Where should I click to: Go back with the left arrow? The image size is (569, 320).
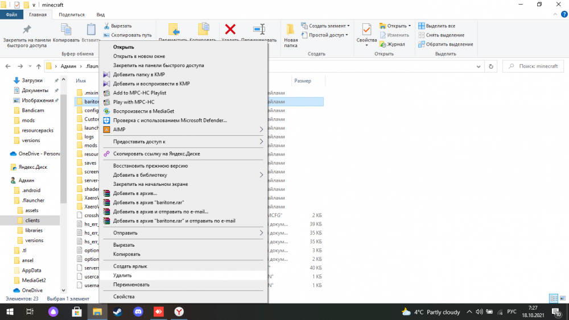tap(8, 67)
